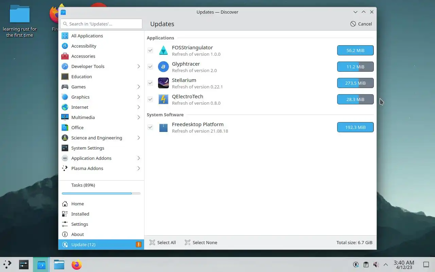Click the Glyphtracer 11.2 MiB progress bar
The height and width of the screenshot is (272, 435).
coord(355,67)
